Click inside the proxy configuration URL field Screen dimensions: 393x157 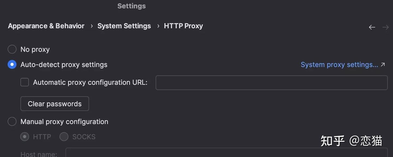click(x=272, y=82)
